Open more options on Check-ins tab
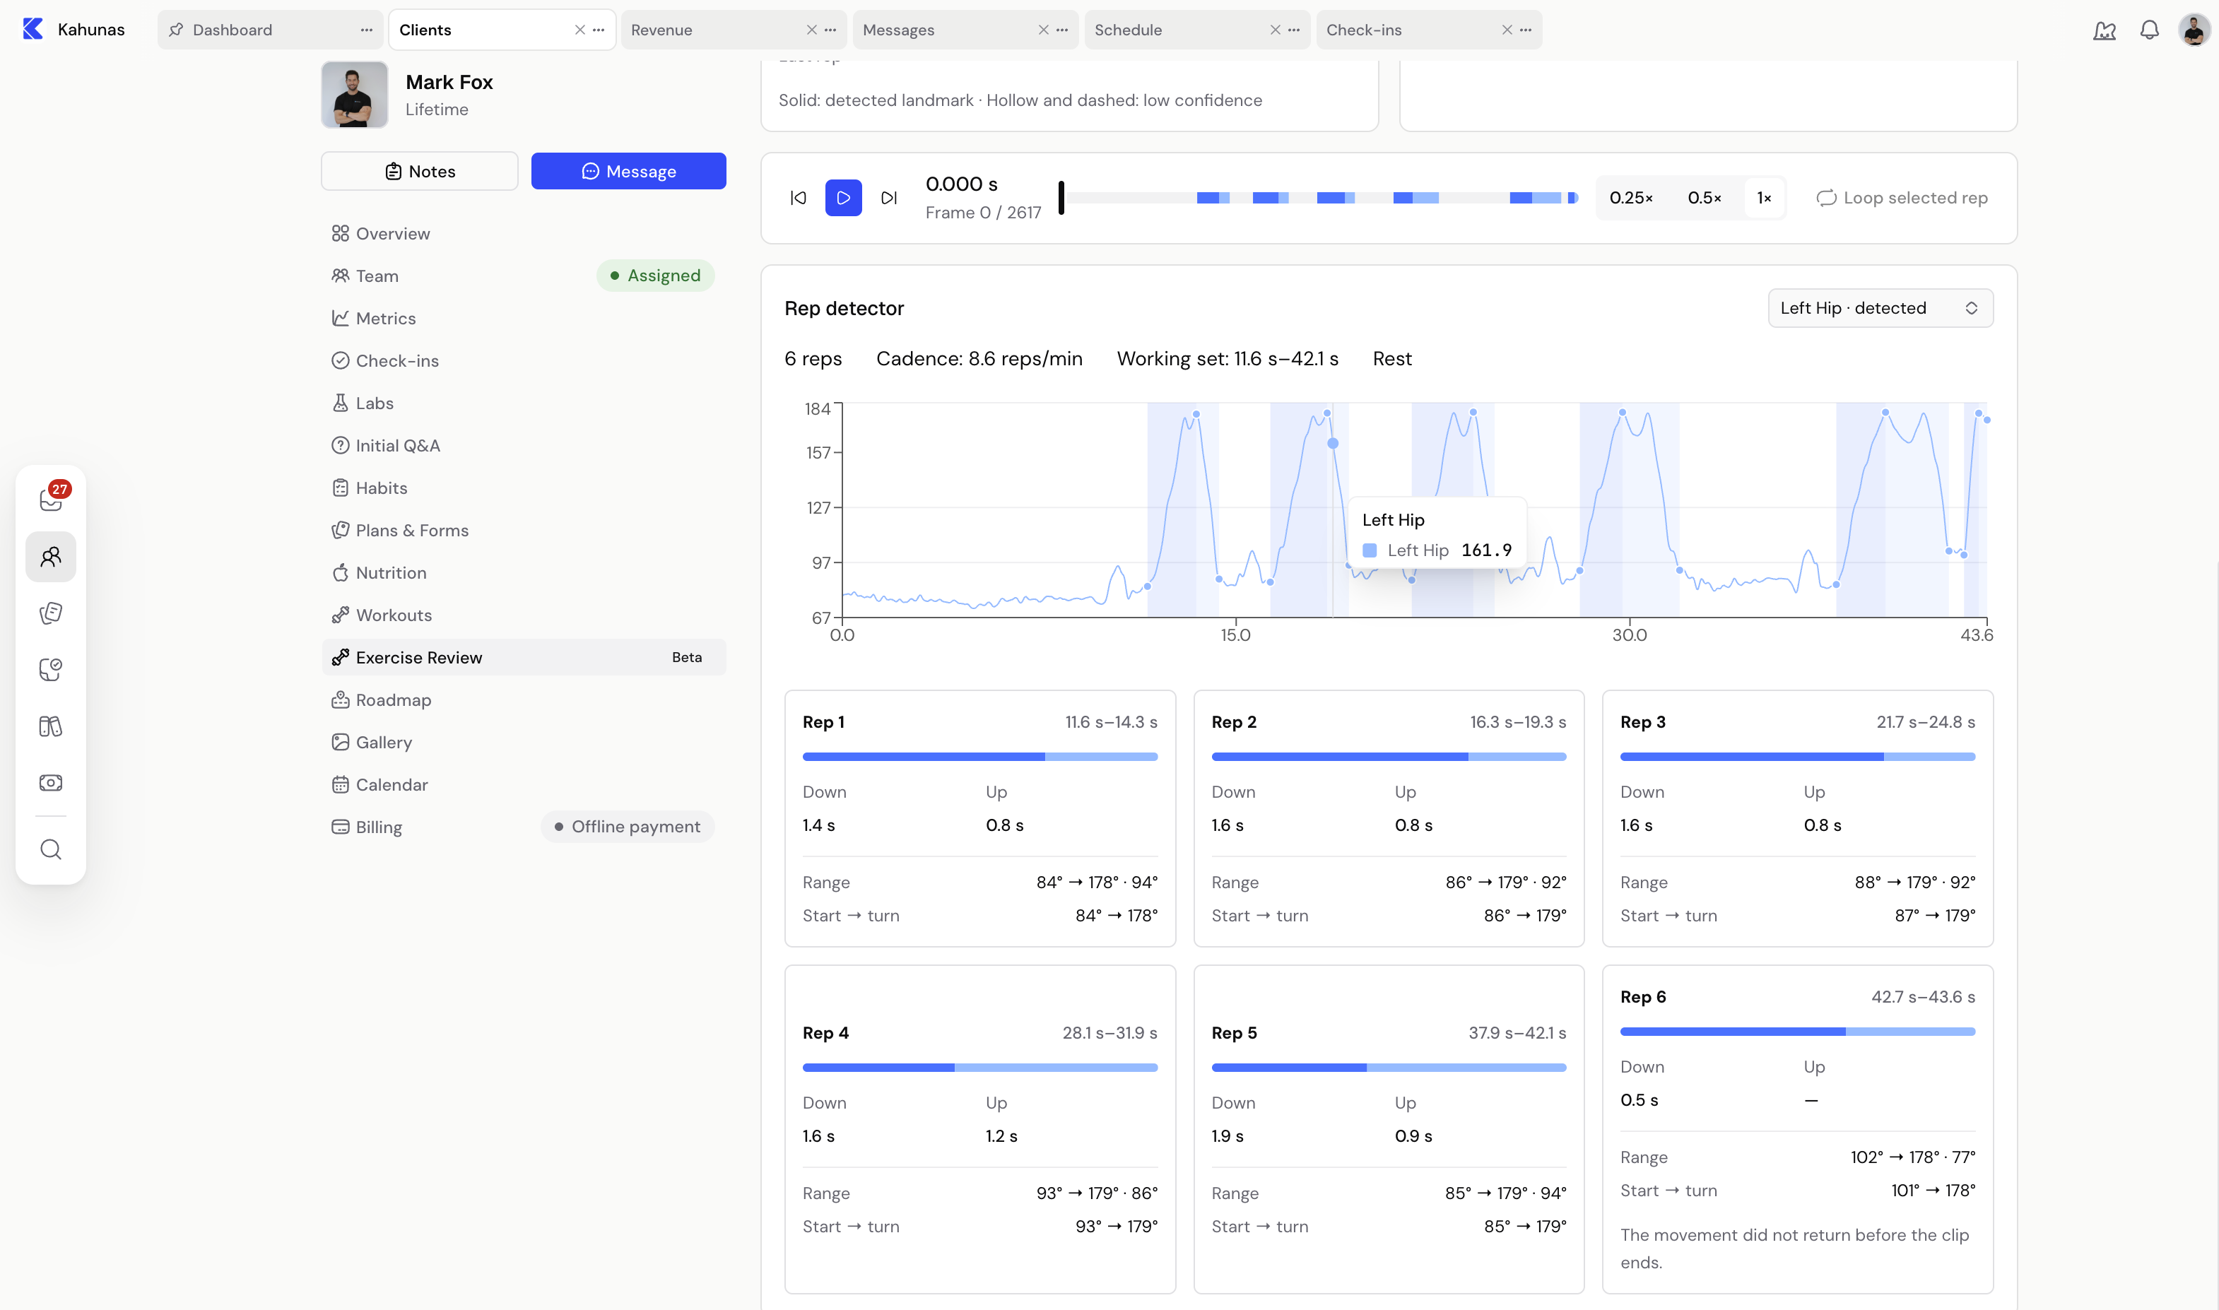The height and width of the screenshot is (1310, 2219). (x=1525, y=30)
